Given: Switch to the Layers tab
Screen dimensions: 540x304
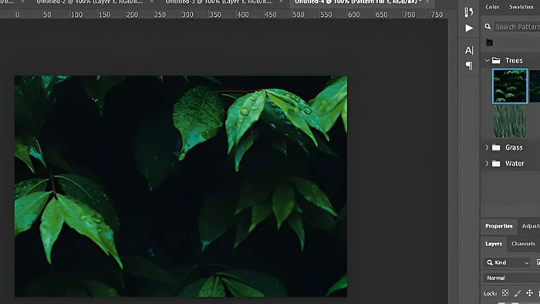Looking at the screenshot, I should pos(494,244).
